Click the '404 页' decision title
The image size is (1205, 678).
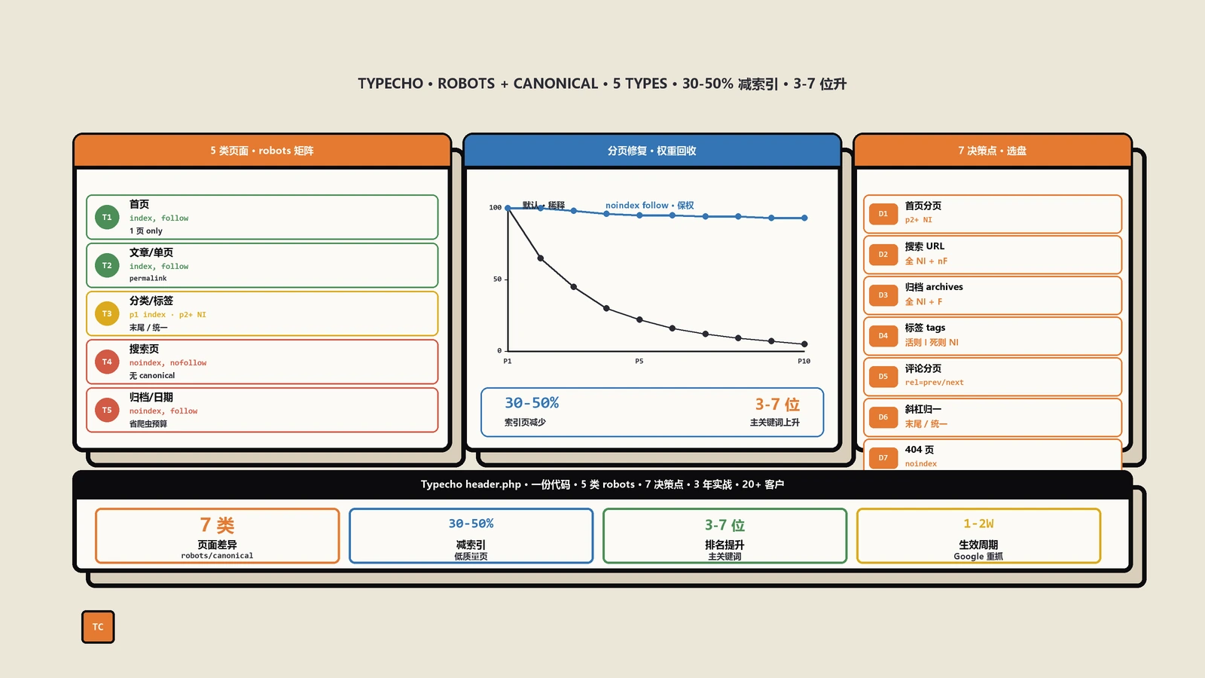click(x=920, y=450)
